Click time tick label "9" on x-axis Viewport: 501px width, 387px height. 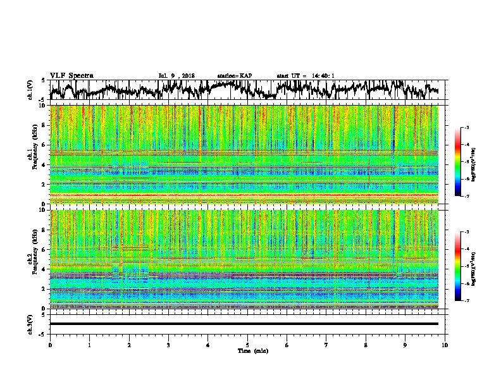tap(405, 345)
